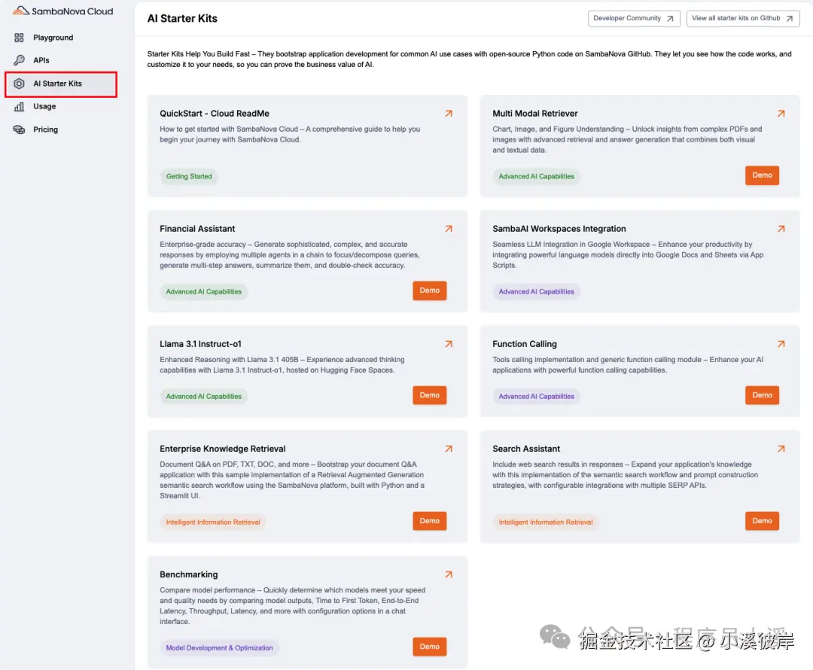Click Financial Assistant's Advanced AI Capabilities tag

(x=204, y=291)
